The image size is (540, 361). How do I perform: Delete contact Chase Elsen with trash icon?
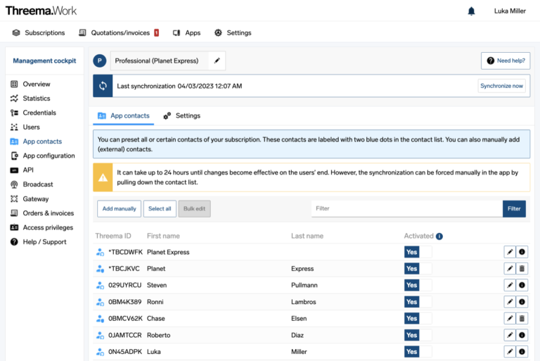522,319
